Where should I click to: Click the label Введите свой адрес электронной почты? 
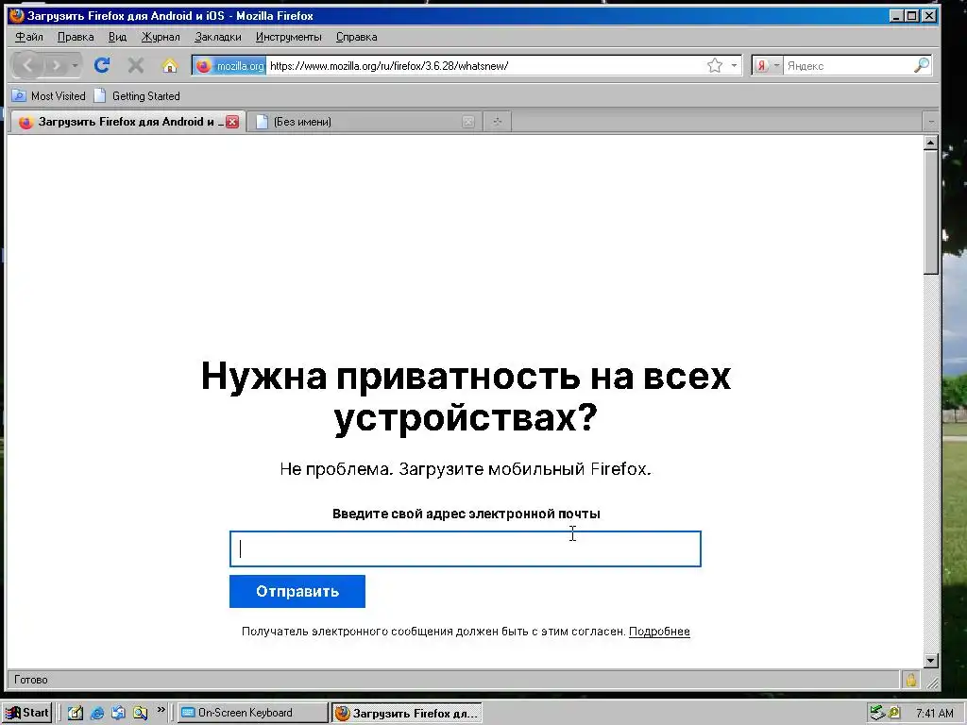(x=467, y=514)
